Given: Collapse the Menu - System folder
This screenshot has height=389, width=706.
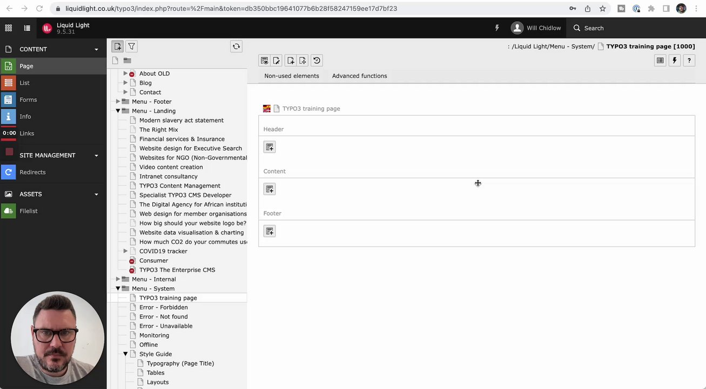Looking at the screenshot, I should [118, 289].
